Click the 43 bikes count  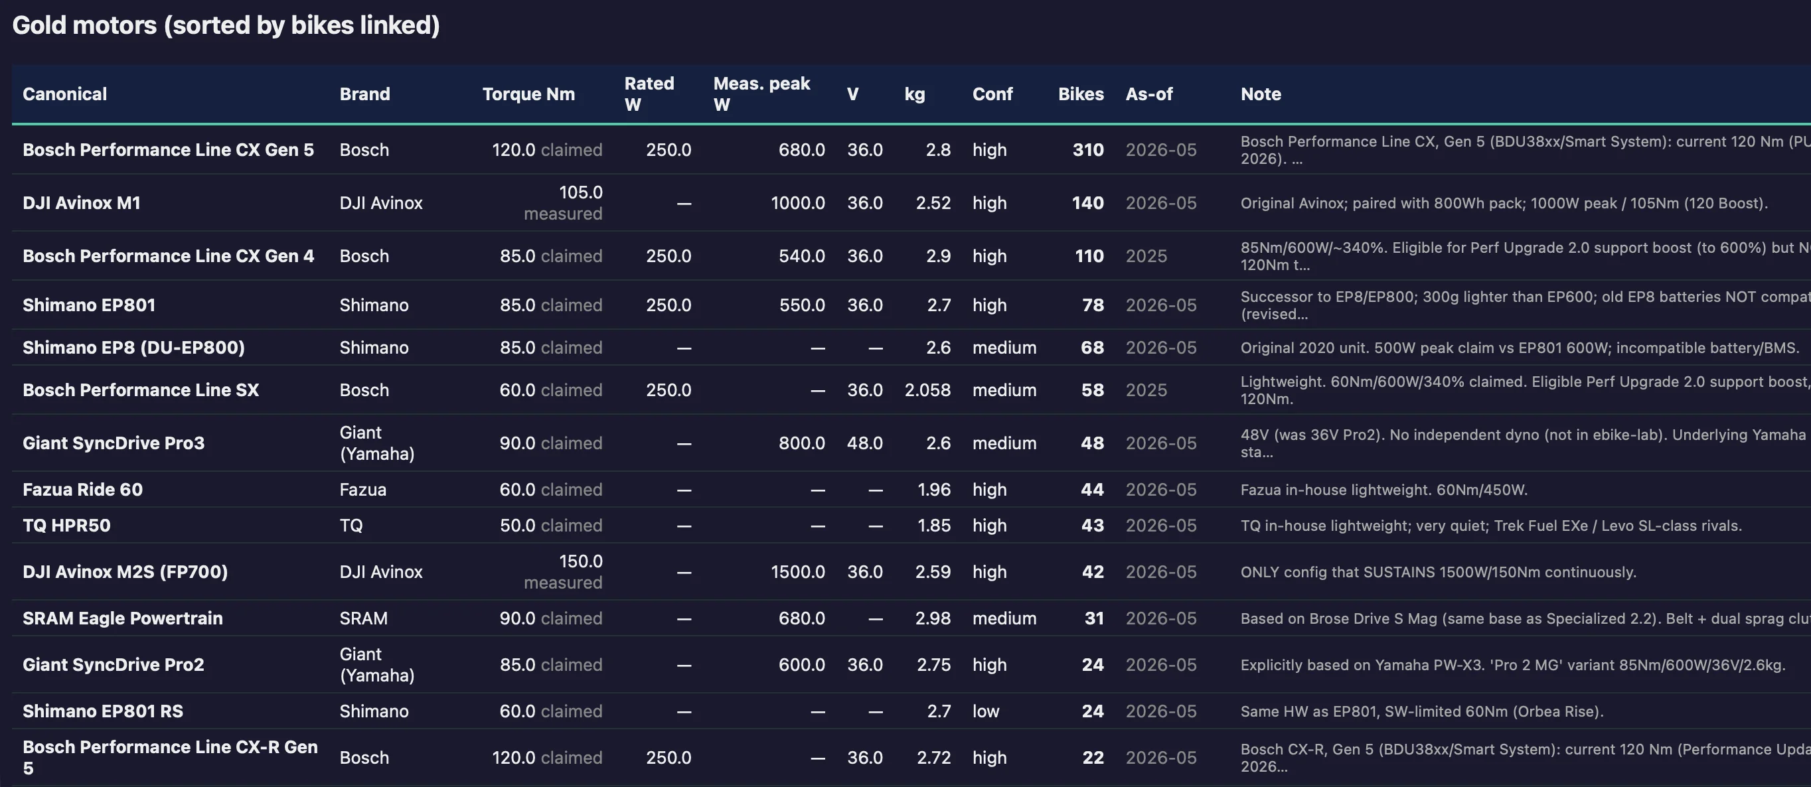1093,526
